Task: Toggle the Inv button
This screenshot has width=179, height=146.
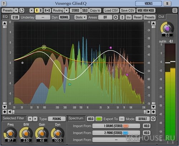Action: 129,17
